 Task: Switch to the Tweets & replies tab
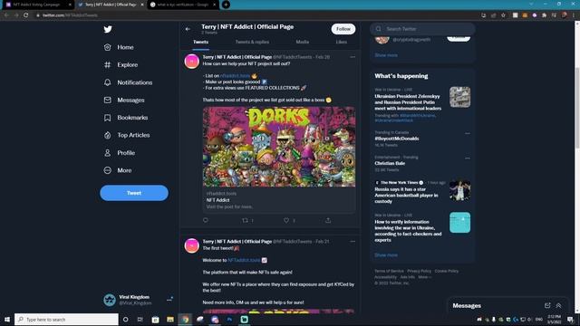point(252,43)
